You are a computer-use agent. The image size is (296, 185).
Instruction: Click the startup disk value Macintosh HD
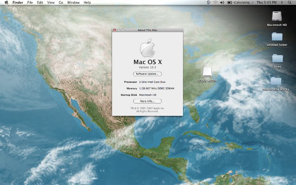(x=148, y=95)
